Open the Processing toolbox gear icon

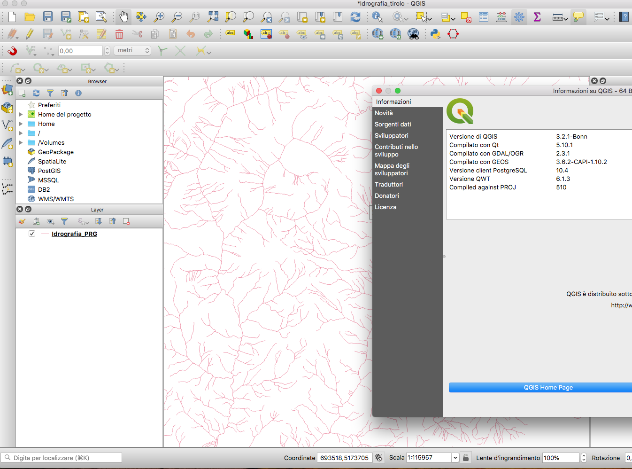click(519, 17)
